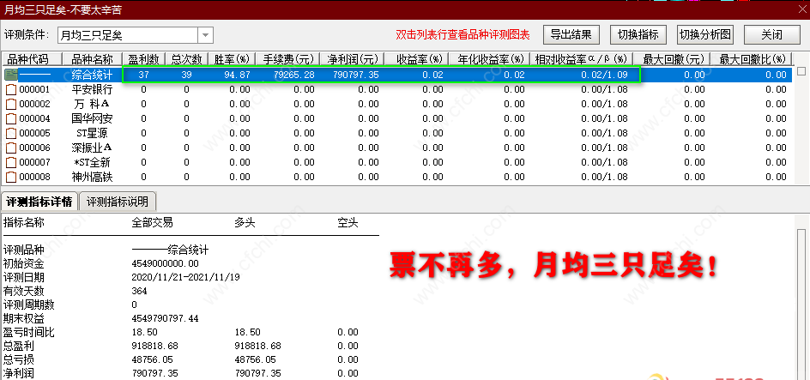810x380 pixels.
Task: Sort by the 盈利数 column header
Action: (x=143, y=59)
